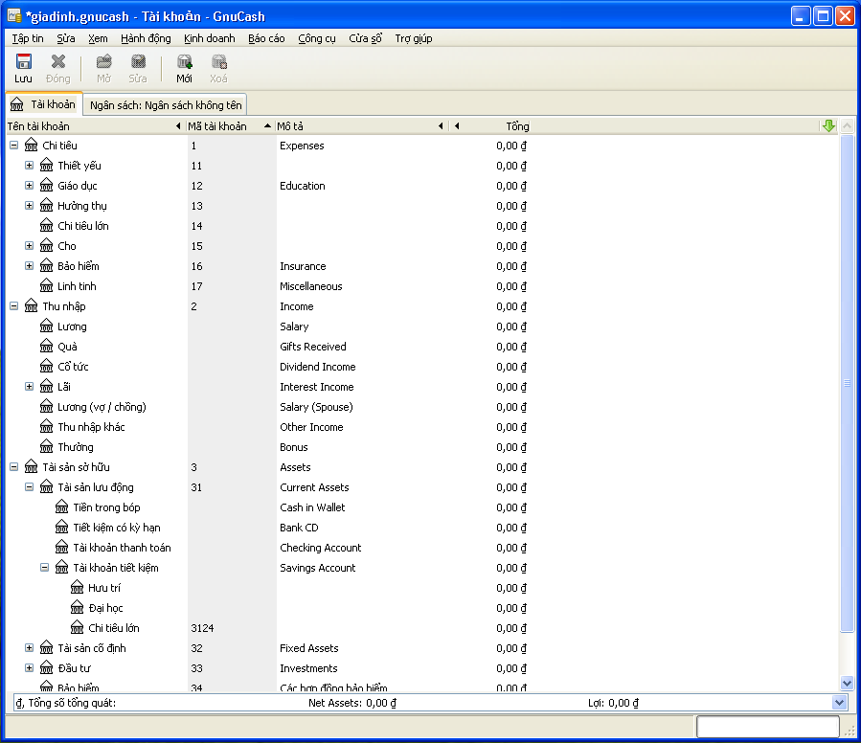Click the empty status bar field

[x=768, y=727]
